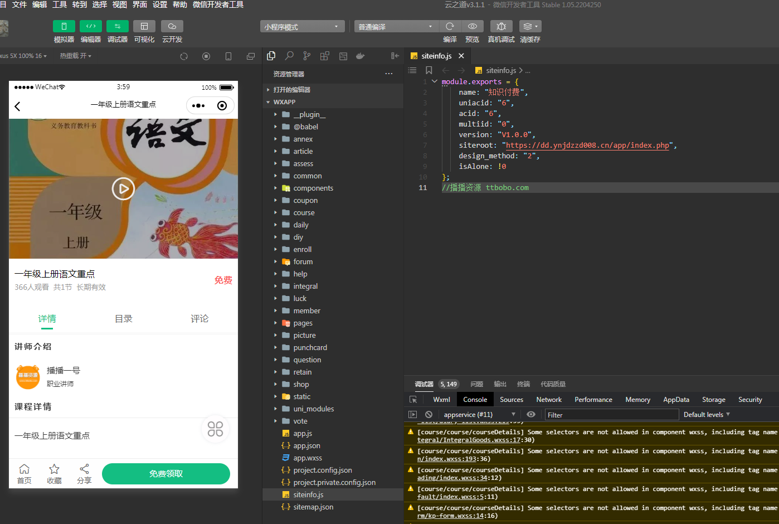Click the simulator refresh icon

click(x=184, y=56)
